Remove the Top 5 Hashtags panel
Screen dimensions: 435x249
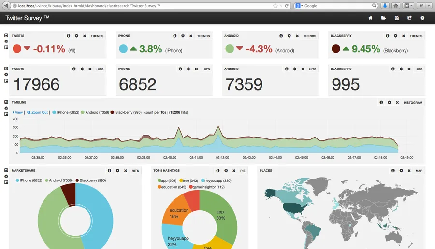coord(234,171)
